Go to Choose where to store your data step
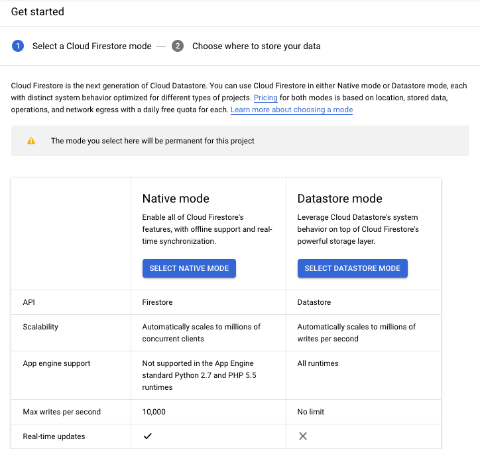The height and width of the screenshot is (449, 480). (x=256, y=46)
